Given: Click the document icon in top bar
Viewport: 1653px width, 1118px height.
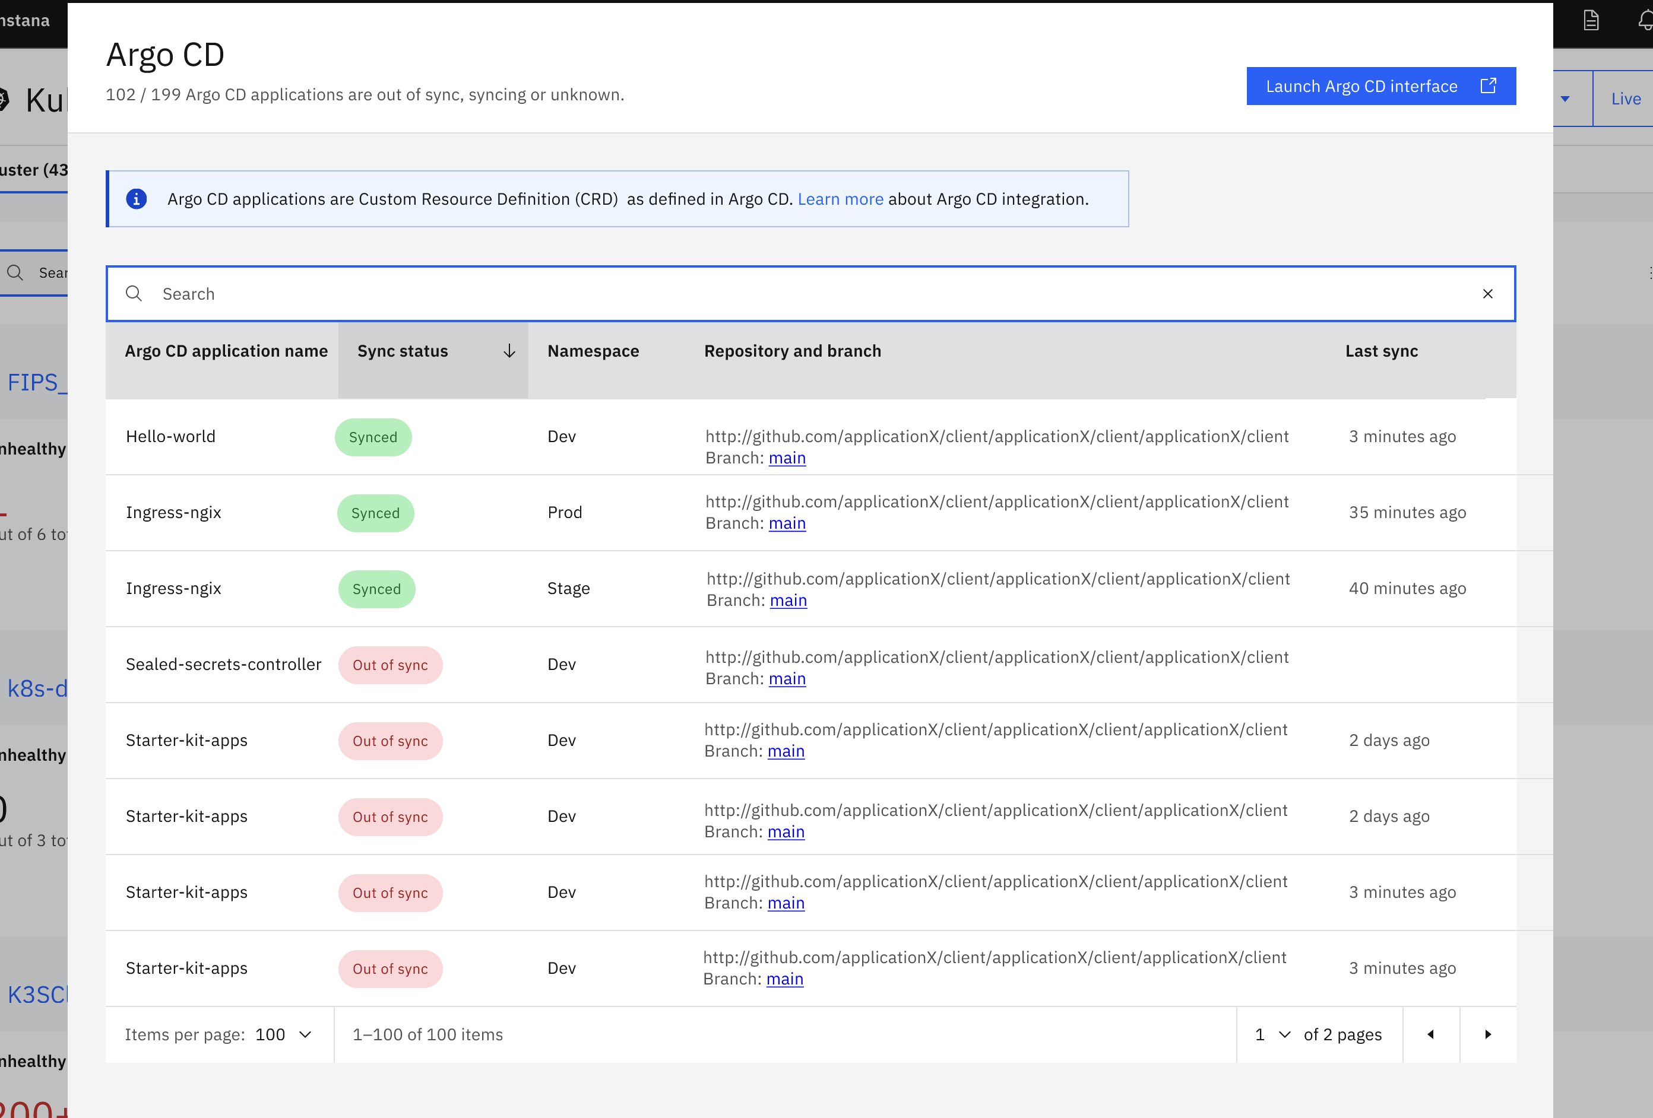Looking at the screenshot, I should (x=1591, y=20).
